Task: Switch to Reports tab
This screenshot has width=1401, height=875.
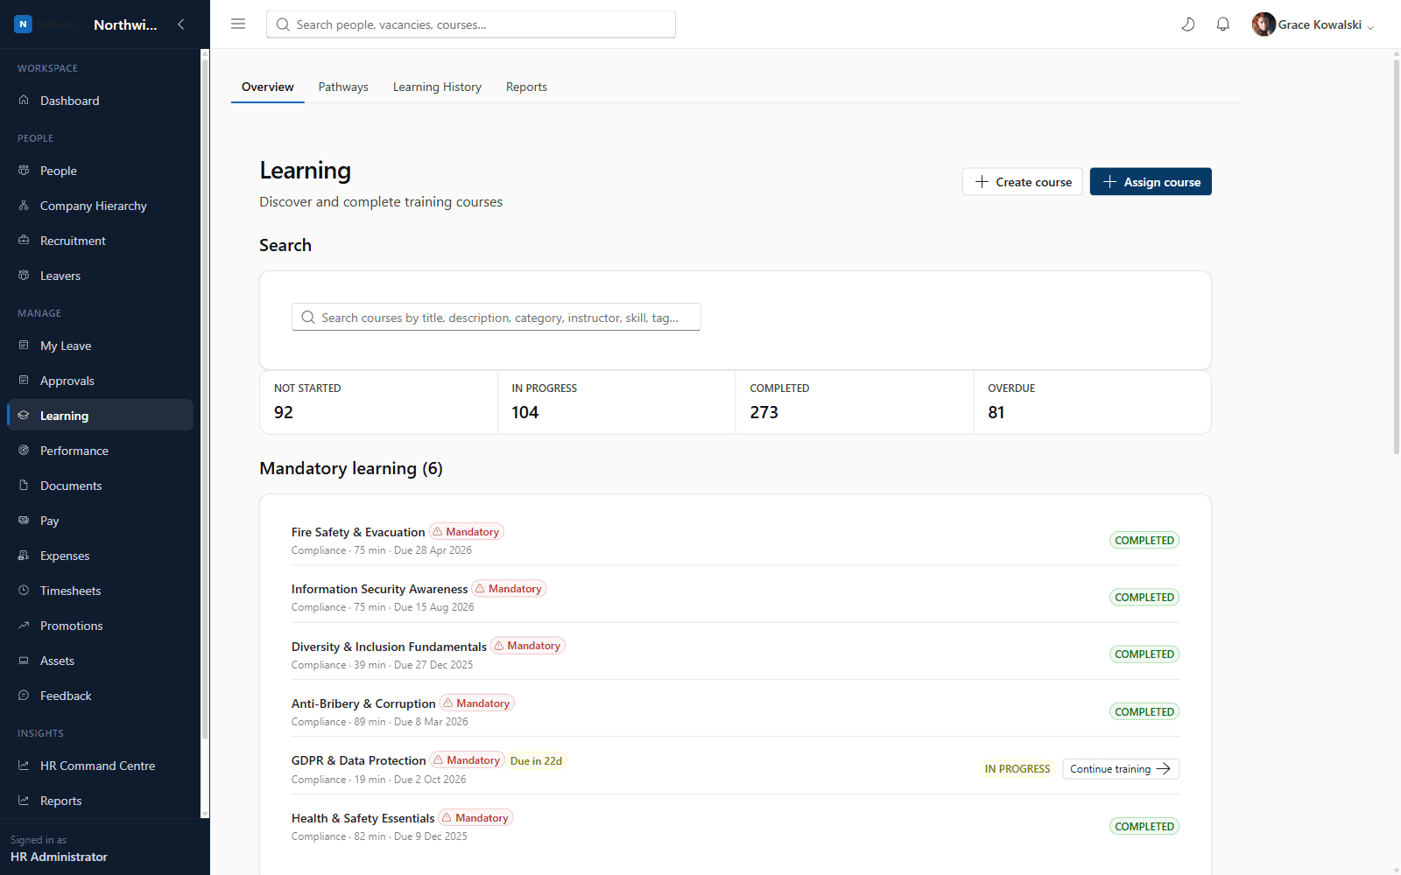Action: click(x=526, y=87)
